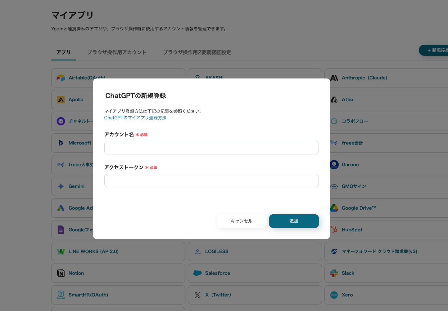Viewport: 448px width, 311px height.
Task: Click the X (Twitter) logo icon
Action: [x=197, y=295]
